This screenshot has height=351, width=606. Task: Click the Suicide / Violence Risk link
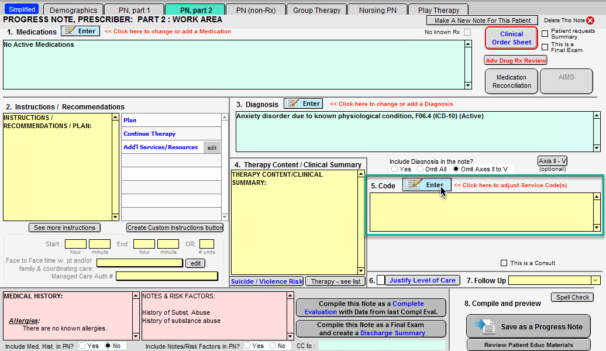267,281
